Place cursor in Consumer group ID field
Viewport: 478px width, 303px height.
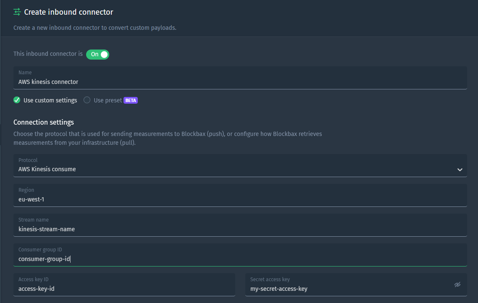240,255
